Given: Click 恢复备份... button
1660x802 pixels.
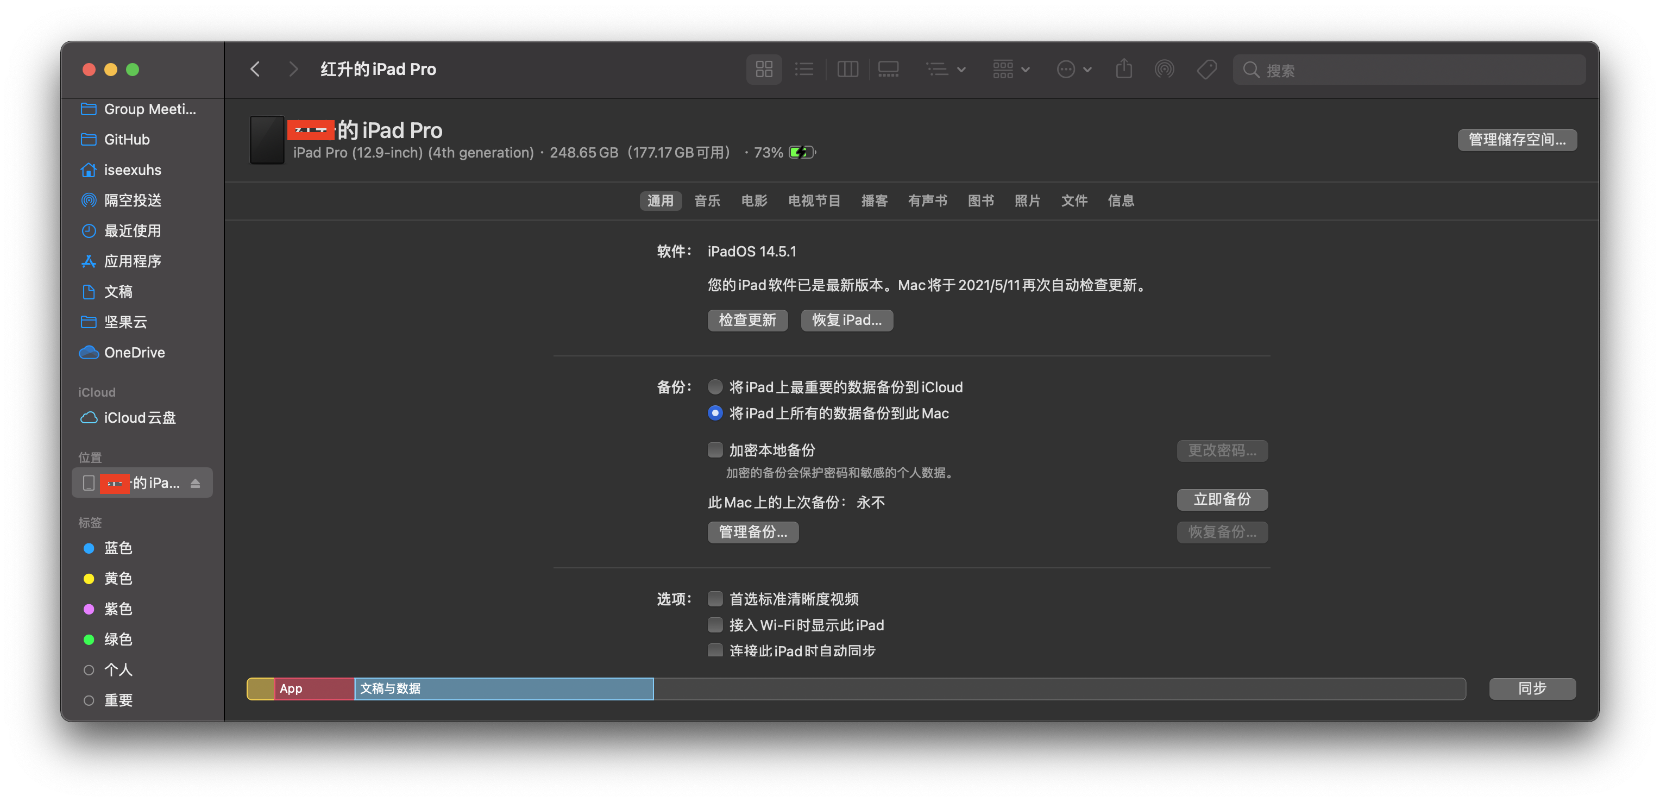Looking at the screenshot, I should click(x=1222, y=532).
